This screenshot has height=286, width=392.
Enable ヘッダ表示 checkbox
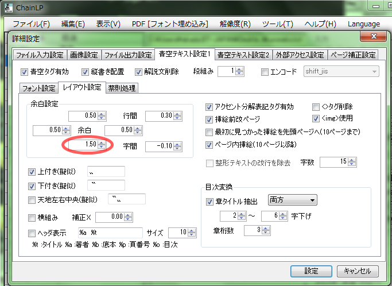click(32, 234)
